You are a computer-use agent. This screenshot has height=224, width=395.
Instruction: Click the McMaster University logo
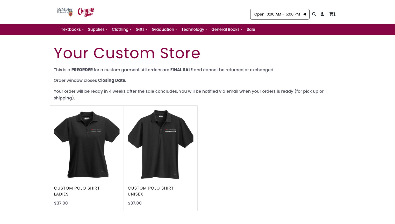pyautogui.click(x=65, y=12)
